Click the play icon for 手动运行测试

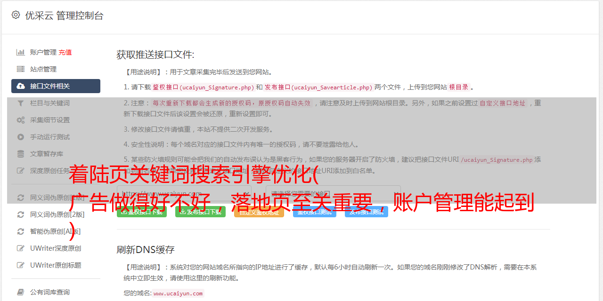click(21, 137)
